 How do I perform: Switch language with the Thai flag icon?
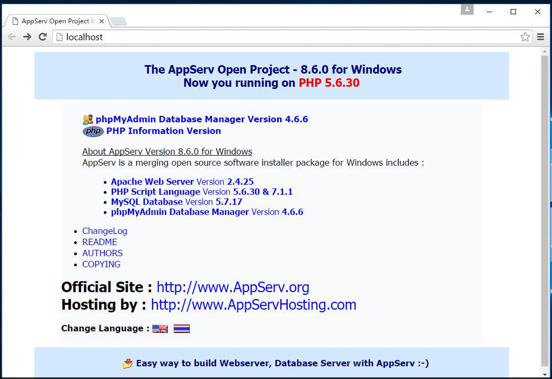182,329
